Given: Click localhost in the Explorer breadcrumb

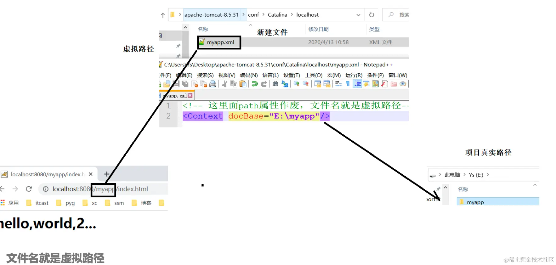Looking at the screenshot, I should [x=307, y=15].
